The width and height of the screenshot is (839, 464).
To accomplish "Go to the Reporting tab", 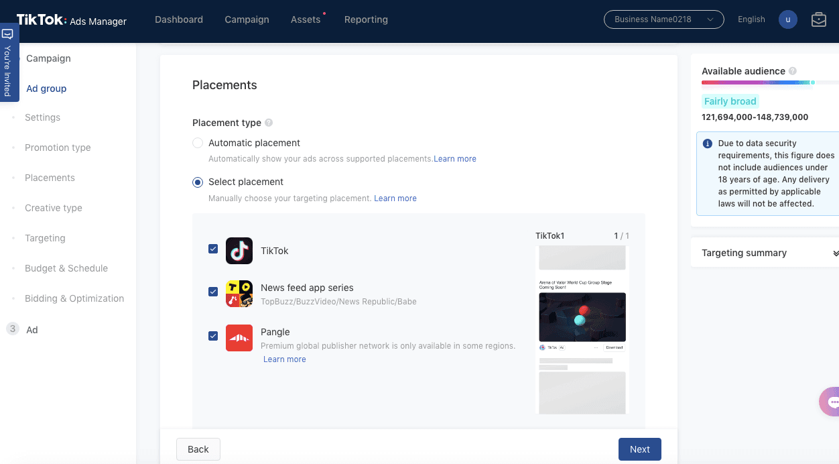I will point(366,19).
